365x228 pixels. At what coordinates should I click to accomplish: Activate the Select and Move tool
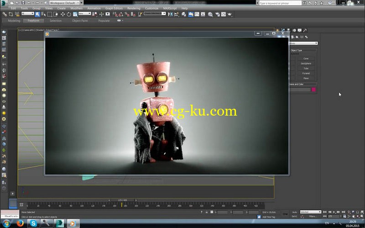pyautogui.click(x=63, y=14)
